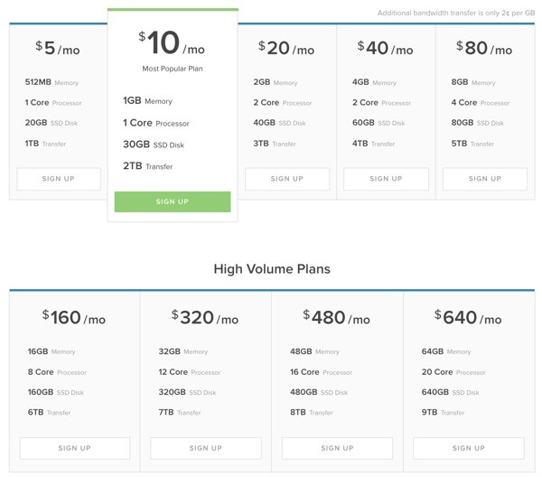Sign up for the $20/mo plan
Viewport: 542px width, 477px height.
tap(287, 179)
